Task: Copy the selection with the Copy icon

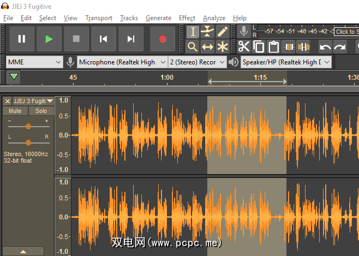Action: pos(259,47)
